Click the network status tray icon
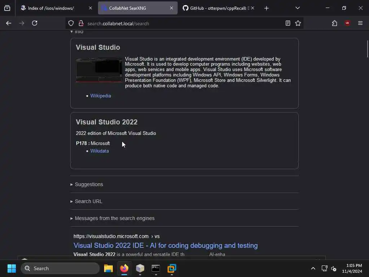 coord(325,268)
